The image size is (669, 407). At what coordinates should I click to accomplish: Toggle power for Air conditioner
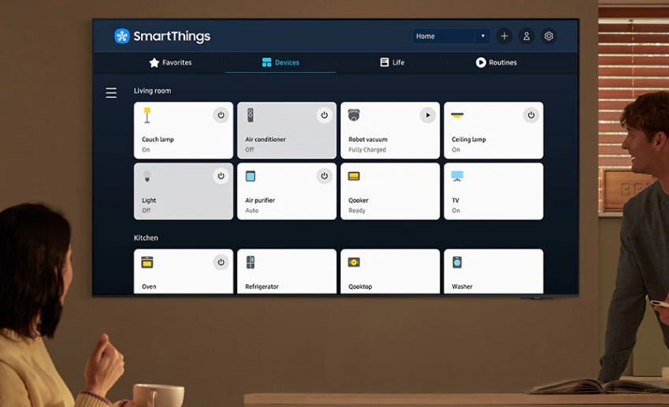coord(325,115)
